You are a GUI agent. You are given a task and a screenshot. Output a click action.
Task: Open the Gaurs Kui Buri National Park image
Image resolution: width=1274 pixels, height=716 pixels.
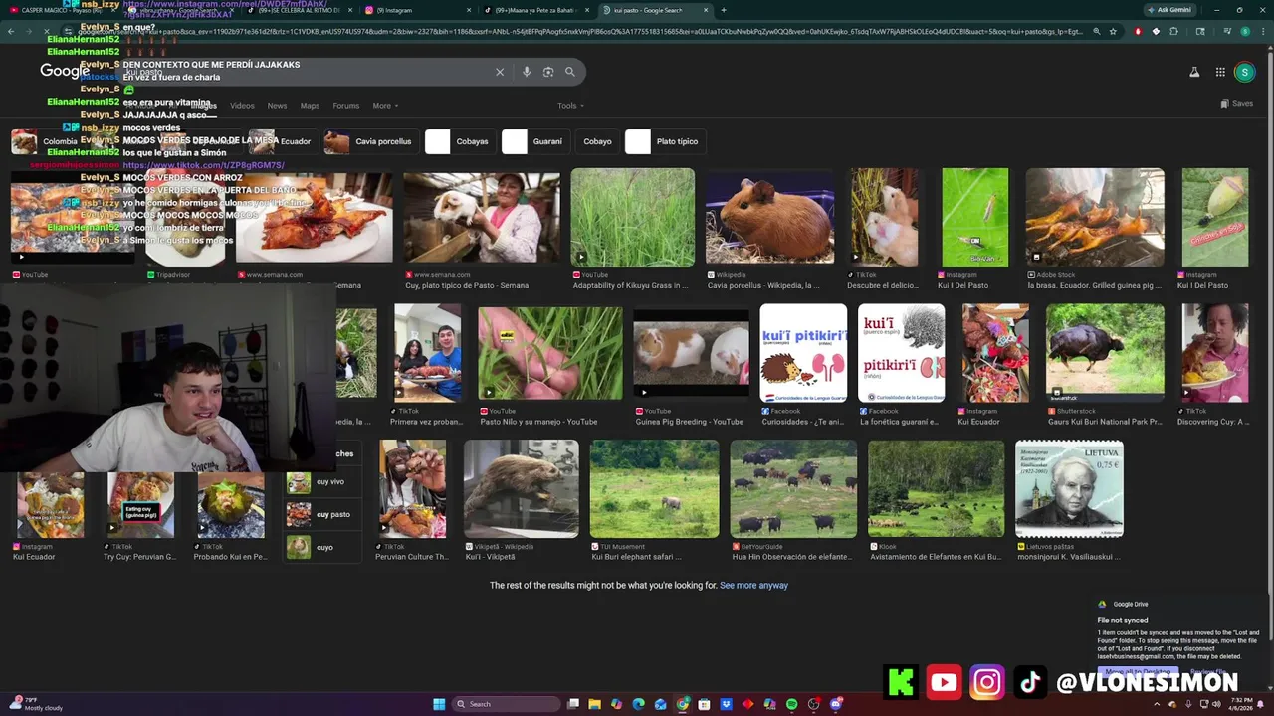click(1105, 353)
